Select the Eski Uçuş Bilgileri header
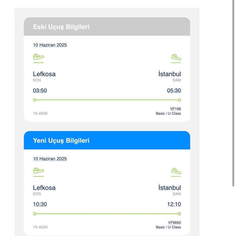This screenshot has width=236, height=236. [61, 27]
